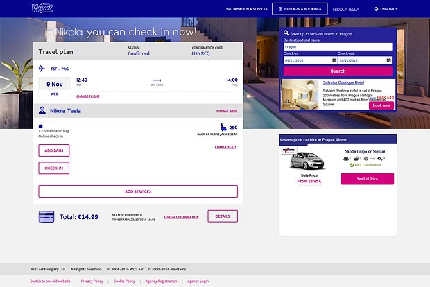Click the pink hotel Search button
The image size is (430, 287).
point(338,71)
